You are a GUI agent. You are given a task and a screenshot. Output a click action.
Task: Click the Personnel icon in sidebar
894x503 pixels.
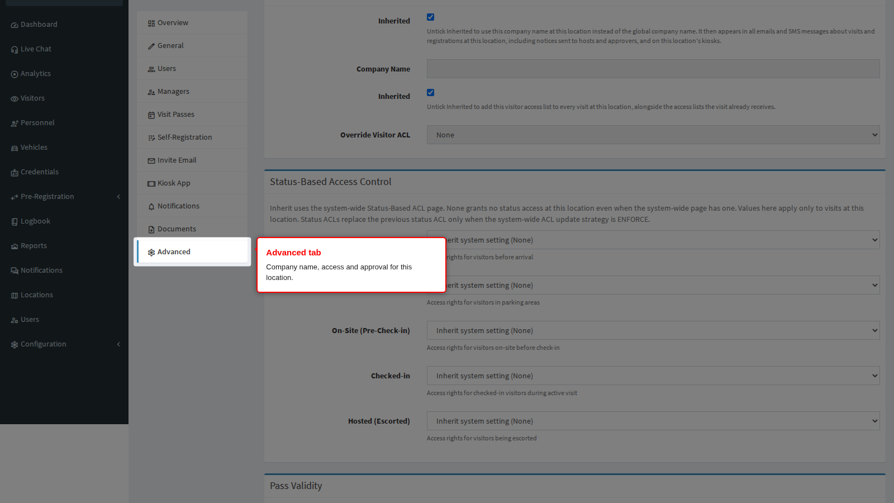coord(15,124)
